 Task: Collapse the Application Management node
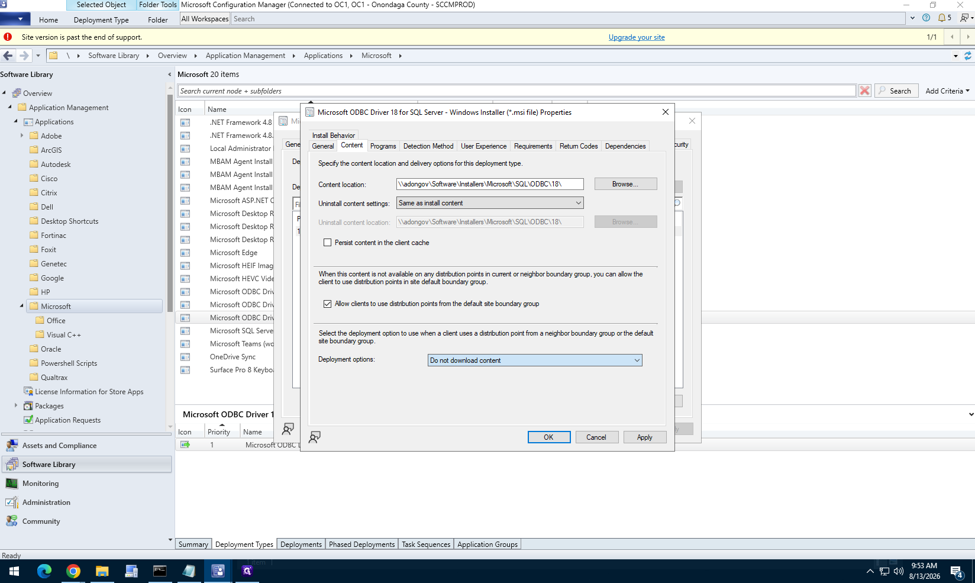10,107
